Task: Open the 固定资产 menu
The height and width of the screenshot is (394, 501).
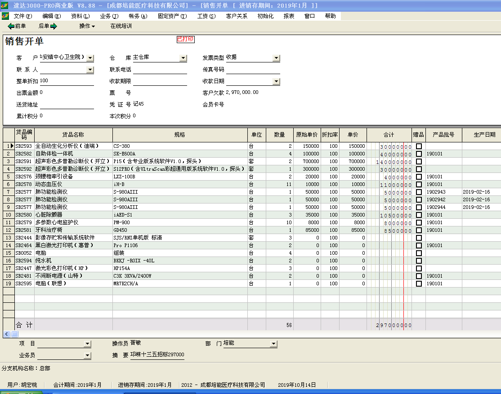Action: 172,16
